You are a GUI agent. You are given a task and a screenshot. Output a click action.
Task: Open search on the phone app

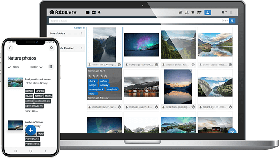coord(52,48)
